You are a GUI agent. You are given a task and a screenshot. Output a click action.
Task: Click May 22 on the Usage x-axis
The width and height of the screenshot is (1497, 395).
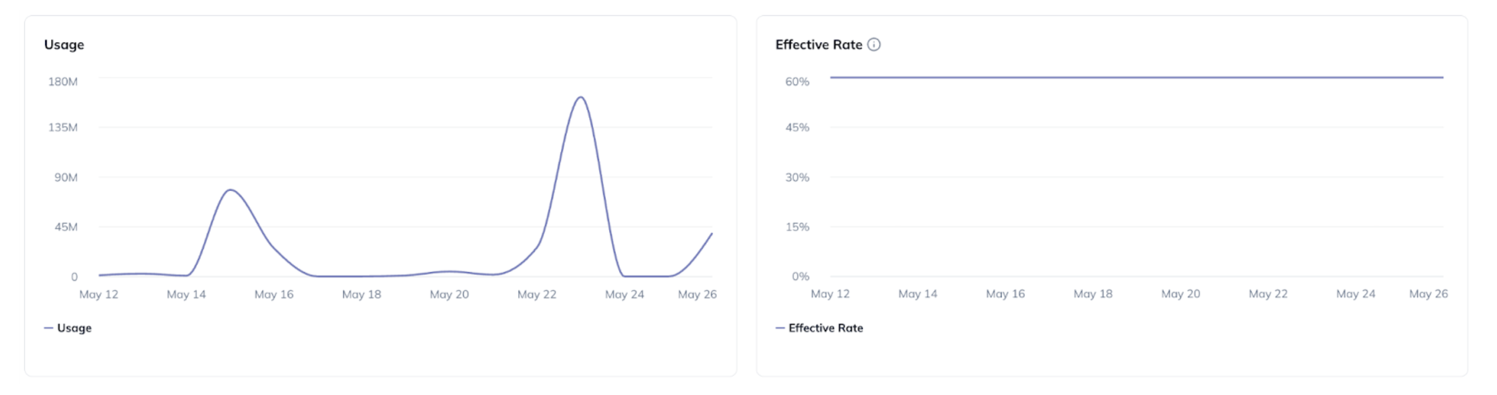pos(536,295)
